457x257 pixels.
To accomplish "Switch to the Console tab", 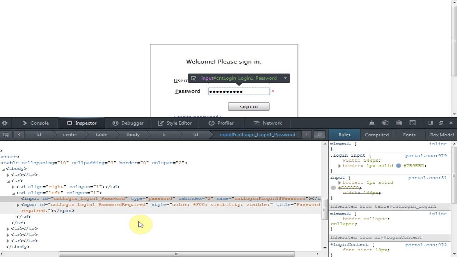I will tap(35, 123).
